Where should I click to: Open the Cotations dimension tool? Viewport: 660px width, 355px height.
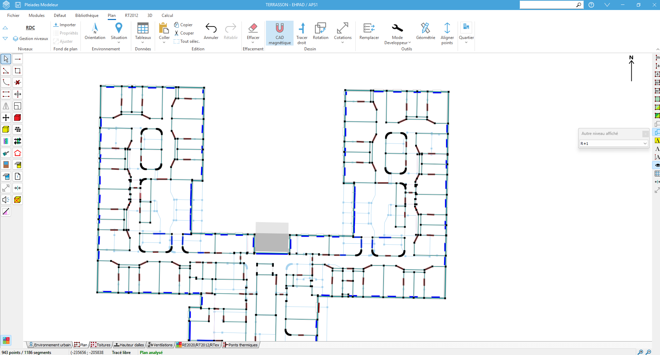point(343,28)
